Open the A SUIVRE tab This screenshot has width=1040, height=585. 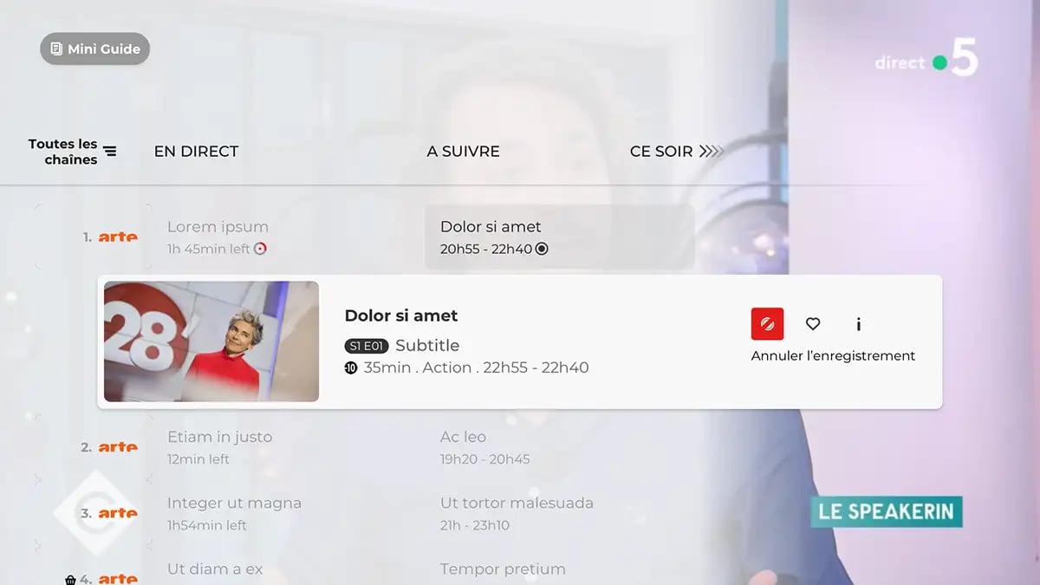463,151
